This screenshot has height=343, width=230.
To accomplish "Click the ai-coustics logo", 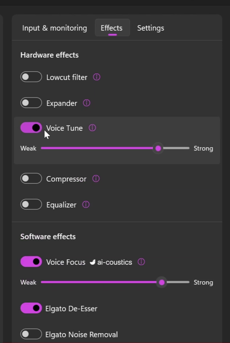I will (93, 262).
